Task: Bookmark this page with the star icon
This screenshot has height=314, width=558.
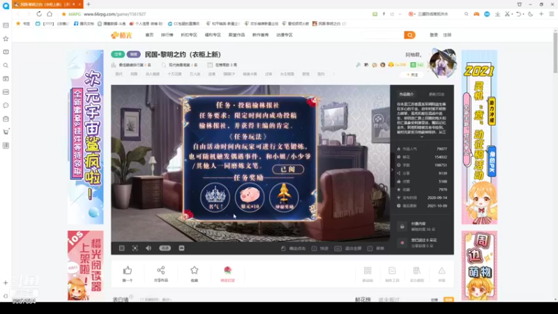Action: [63, 14]
